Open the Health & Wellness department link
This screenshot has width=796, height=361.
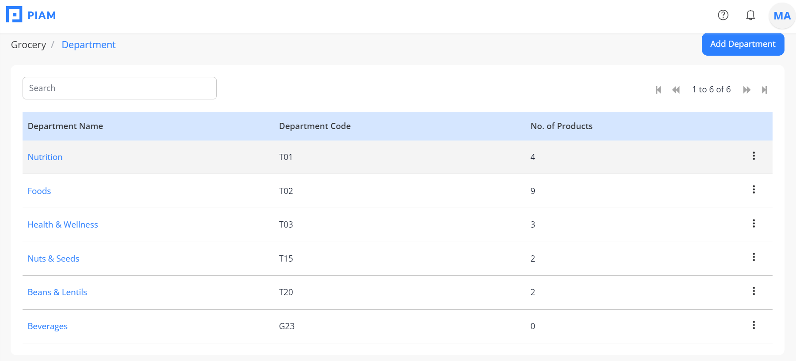point(63,224)
